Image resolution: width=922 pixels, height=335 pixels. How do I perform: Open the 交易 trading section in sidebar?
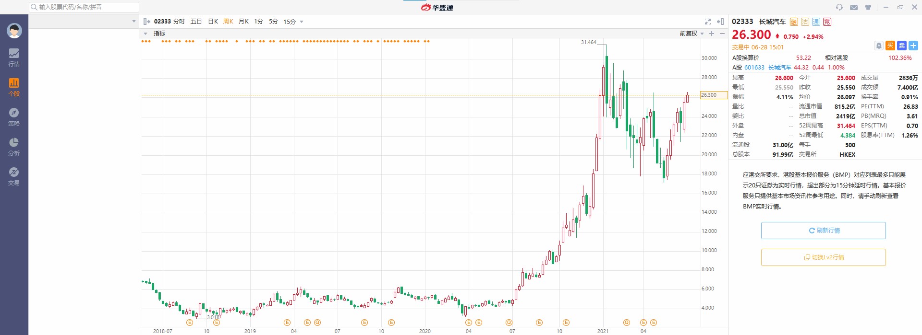point(14,176)
